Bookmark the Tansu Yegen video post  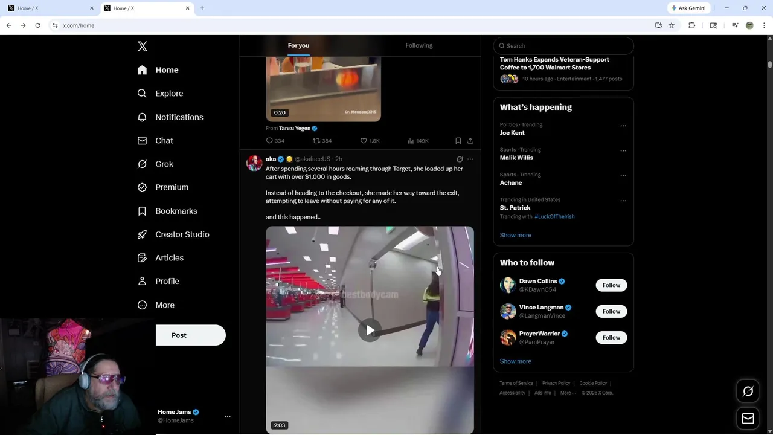458,141
